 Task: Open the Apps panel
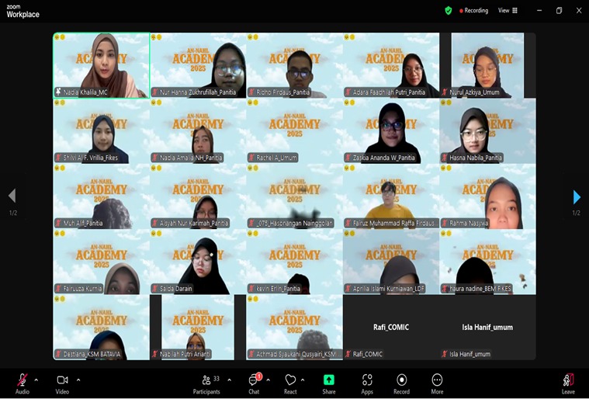[367, 380]
